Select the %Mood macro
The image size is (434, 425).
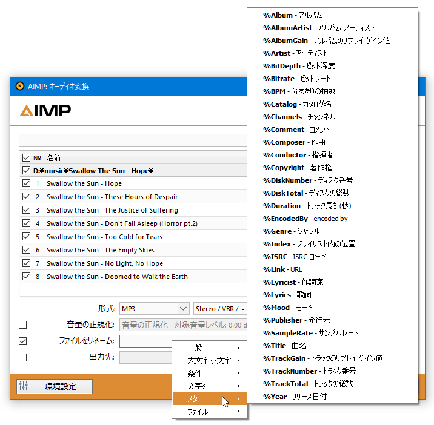pyautogui.click(x=332, y=308)
